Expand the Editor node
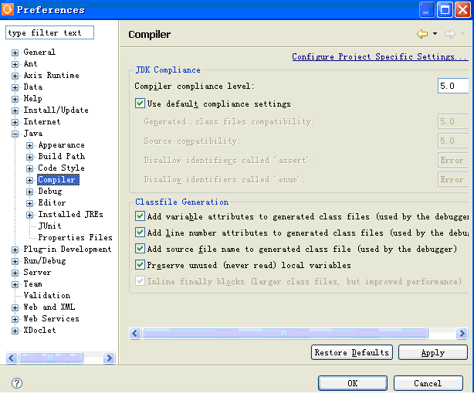Image resolution: width=474 pixels, height=394 pixels. coord(29,203)
